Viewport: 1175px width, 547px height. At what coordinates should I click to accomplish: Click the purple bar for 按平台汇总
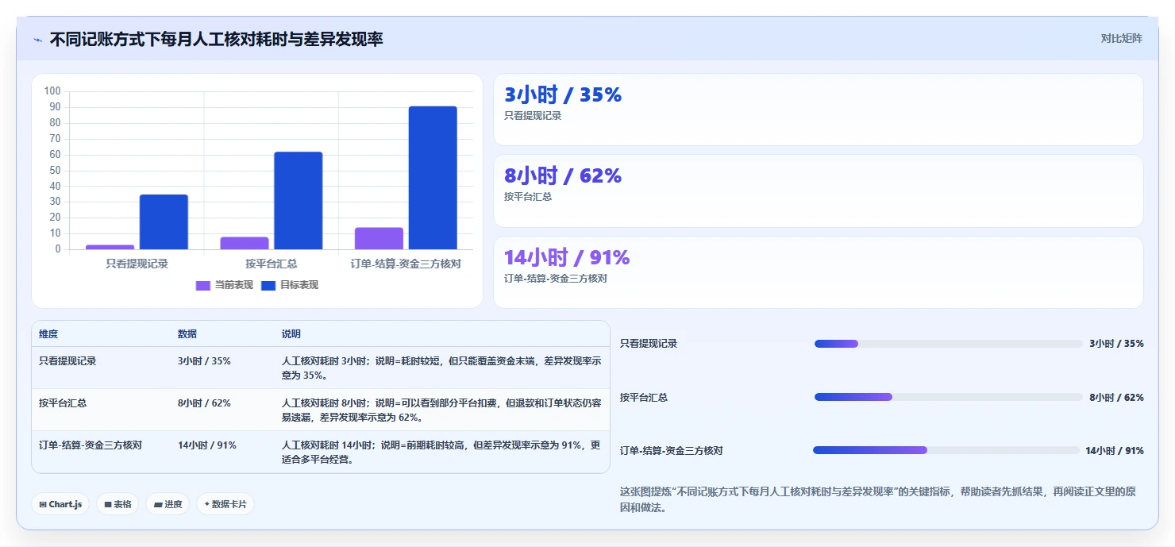point(245,243)
